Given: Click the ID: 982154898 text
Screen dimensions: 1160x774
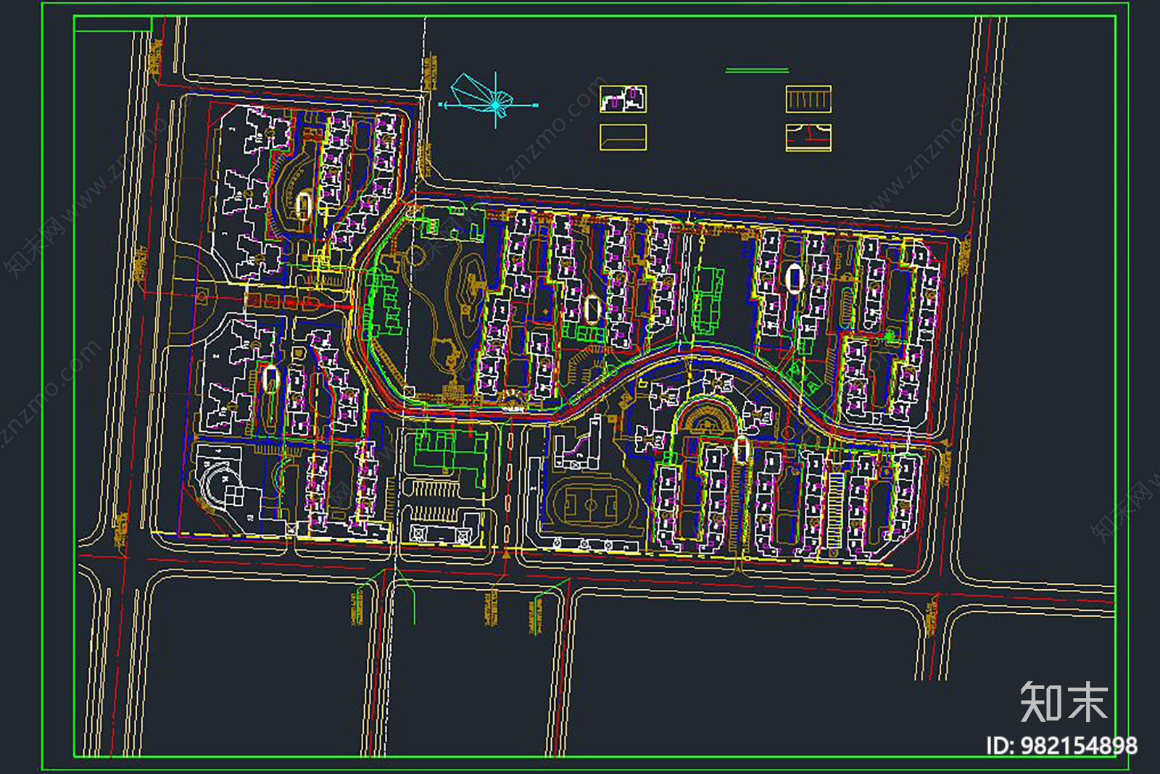Looking at the screenshot, I should 1061,746.
